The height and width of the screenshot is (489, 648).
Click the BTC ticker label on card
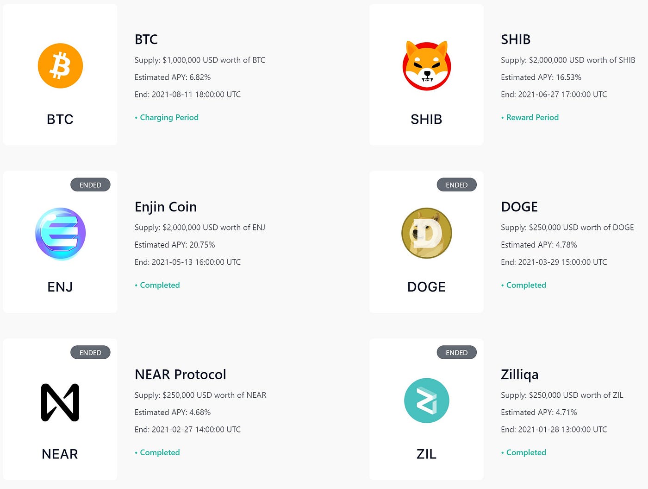pos(60,120)
